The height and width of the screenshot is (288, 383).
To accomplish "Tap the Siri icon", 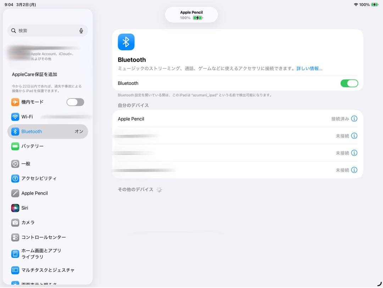I will pyautogui.click(x=15, y=208).
